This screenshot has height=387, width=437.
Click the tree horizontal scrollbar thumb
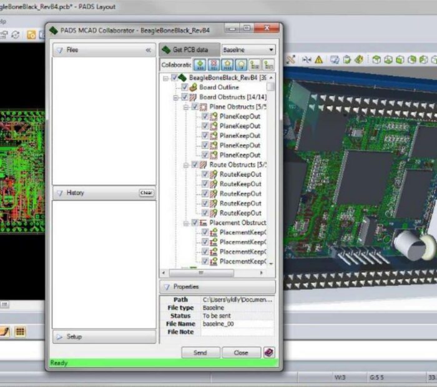[x=201, y=273]
